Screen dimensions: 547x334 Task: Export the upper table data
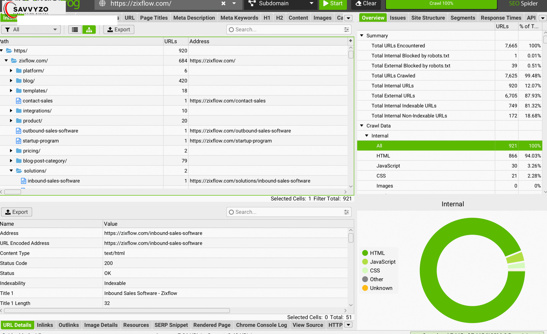tap(118, 30)
